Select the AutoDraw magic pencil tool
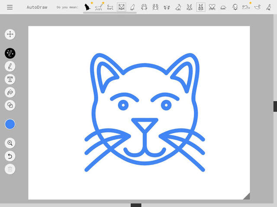Screen dimensions: 277x207 point(10,53)
